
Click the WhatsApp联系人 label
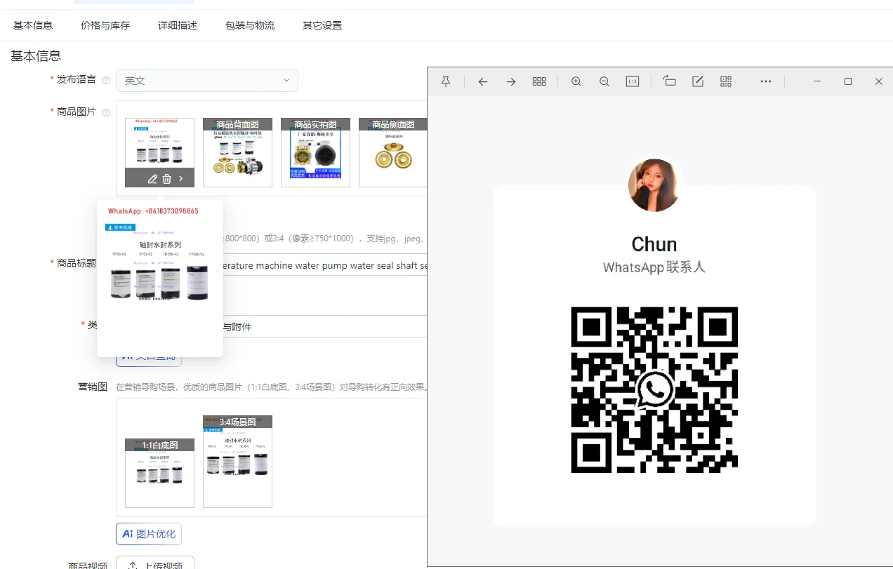tap(654, 267)
